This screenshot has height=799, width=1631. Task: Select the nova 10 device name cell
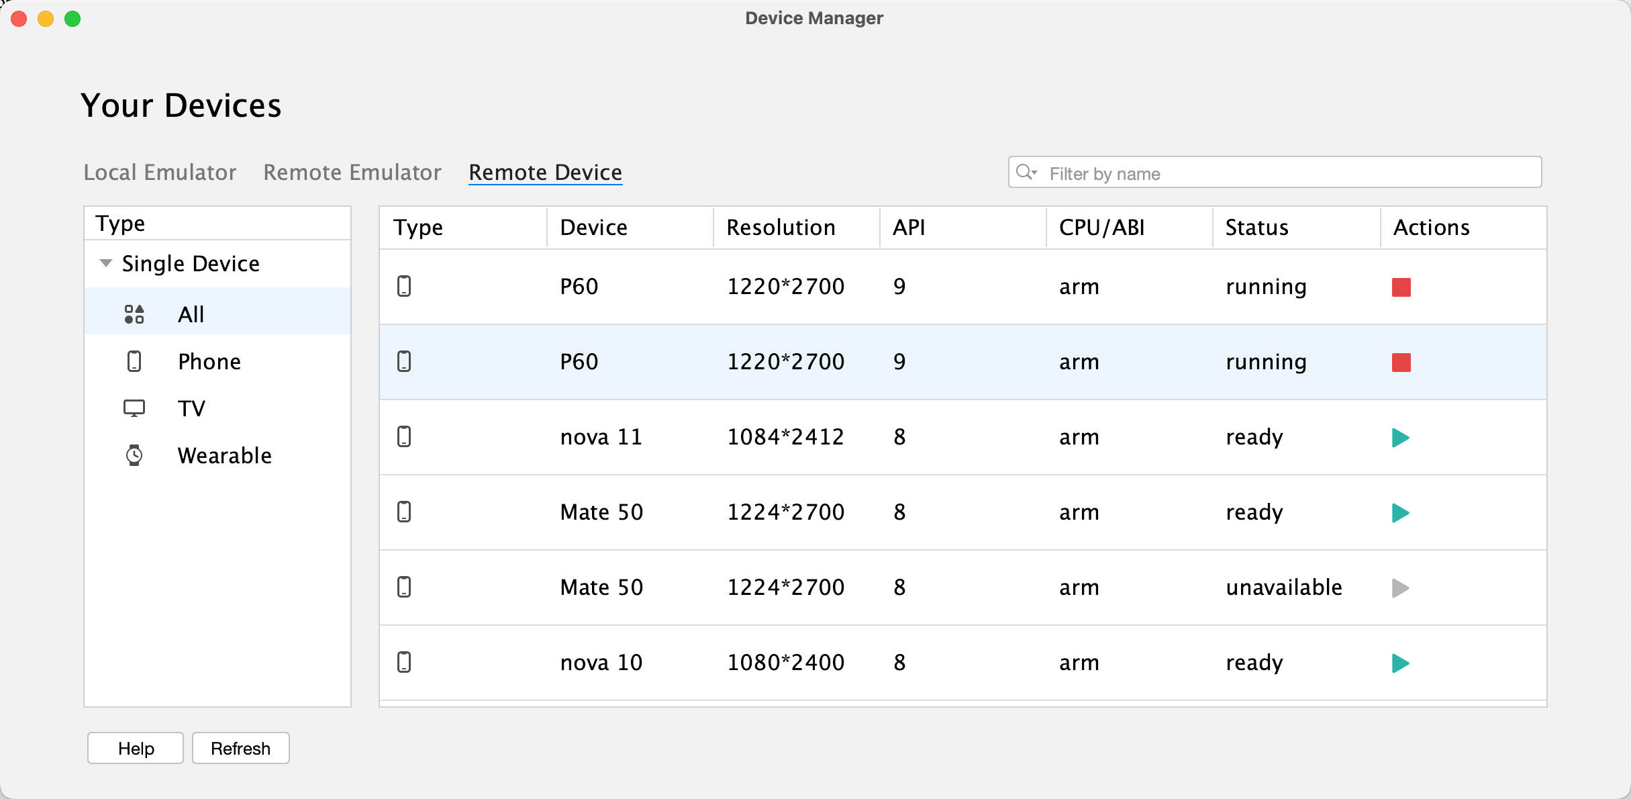[601, 663]
